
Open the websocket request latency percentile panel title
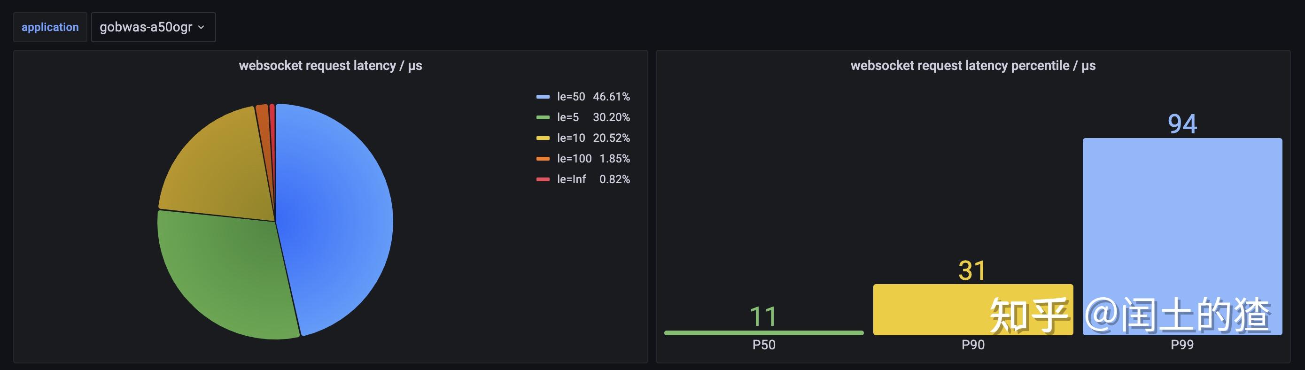pyautogui.click(x=973, y=66)
